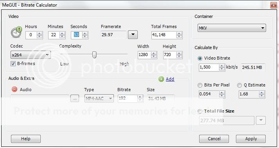This screenshot has height=148, width=279.
Task: Click the Total File Size field showing 277.74 MB
Action: tap(227, 121)
